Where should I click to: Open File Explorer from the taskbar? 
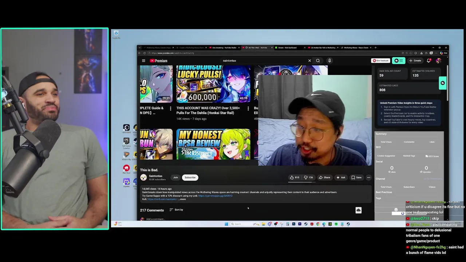[263, 224]
